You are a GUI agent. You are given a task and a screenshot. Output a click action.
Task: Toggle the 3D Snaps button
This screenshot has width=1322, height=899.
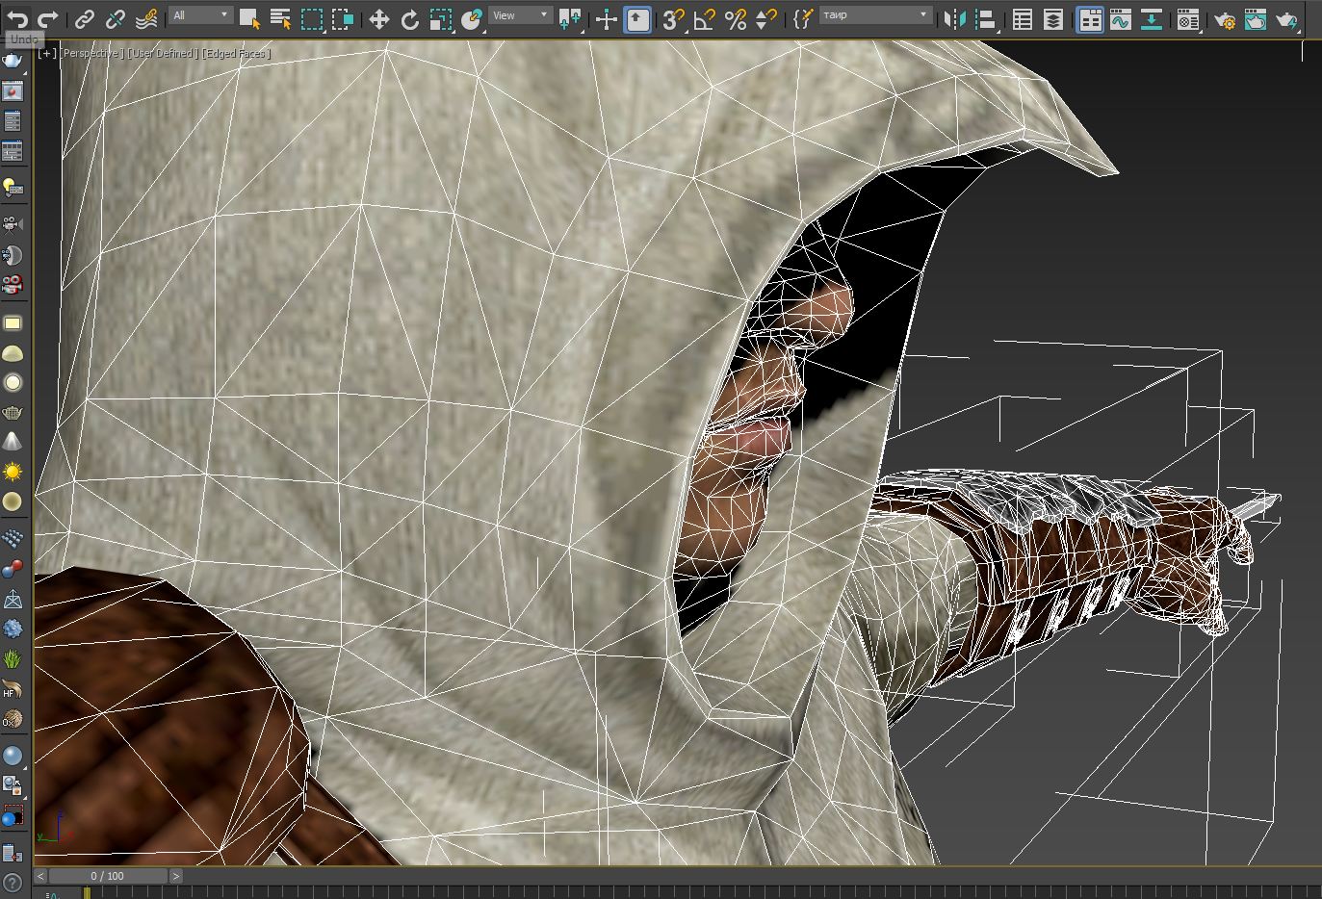point(673,19)
